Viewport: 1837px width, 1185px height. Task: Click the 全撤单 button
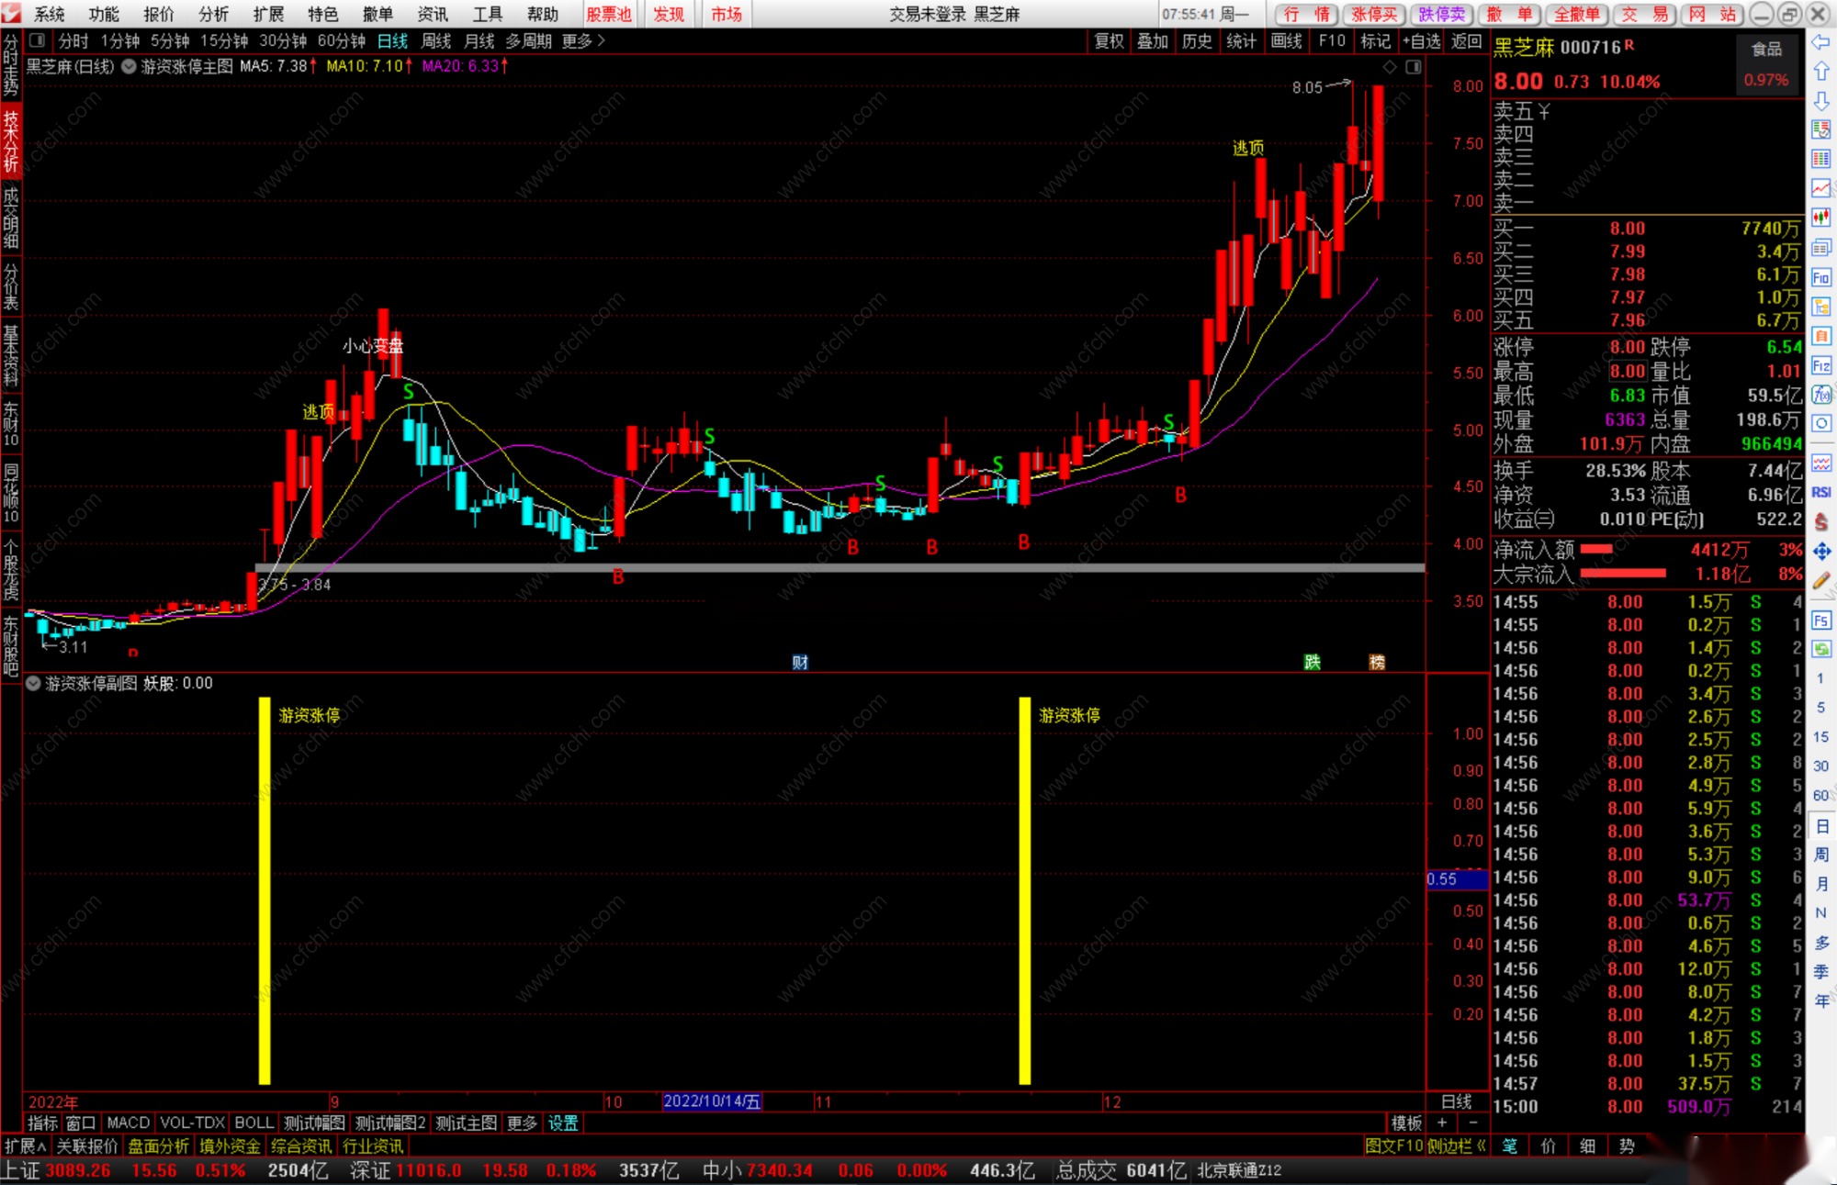pyautogui.click(x=1576, y=14)
